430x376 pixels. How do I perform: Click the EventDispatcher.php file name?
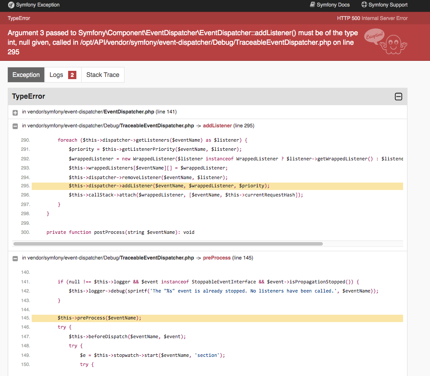[x=129, y=112]
